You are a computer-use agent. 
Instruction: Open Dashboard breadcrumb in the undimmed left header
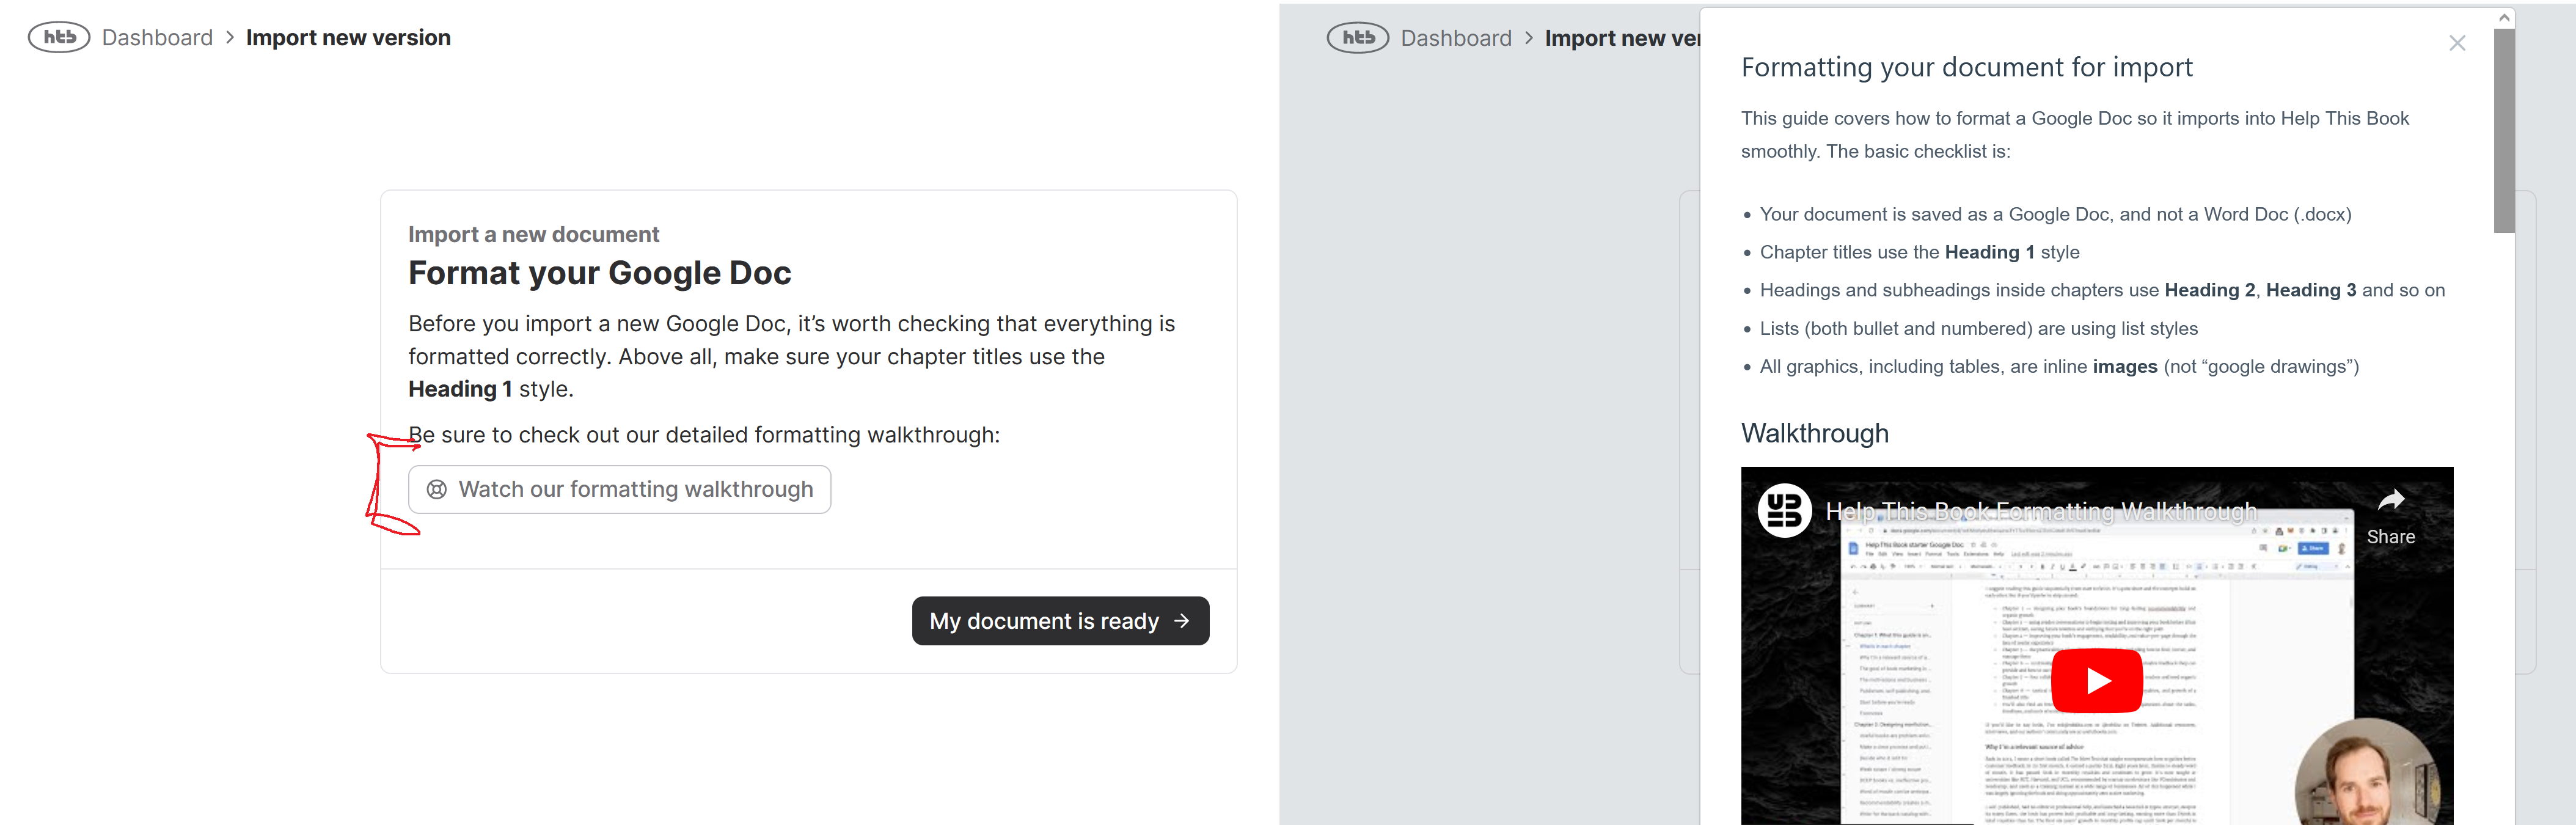click(157, 38)
